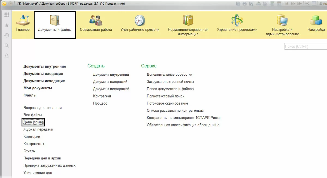327x178 pixels.
Task: Open Контрагенты на мониторинге 1СПАРК Риски
Action: point(184,118)
